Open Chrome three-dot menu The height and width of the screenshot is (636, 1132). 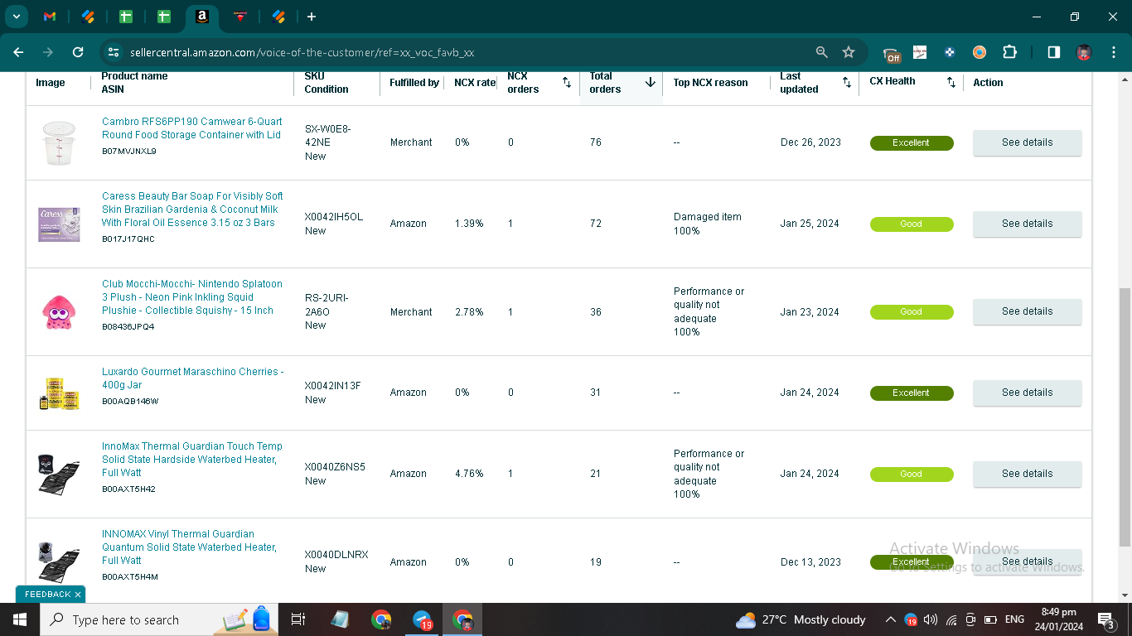1113,52
